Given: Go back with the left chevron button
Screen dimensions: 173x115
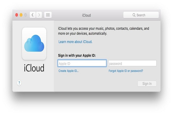Looking at the screenshot, I should (33, 15).
